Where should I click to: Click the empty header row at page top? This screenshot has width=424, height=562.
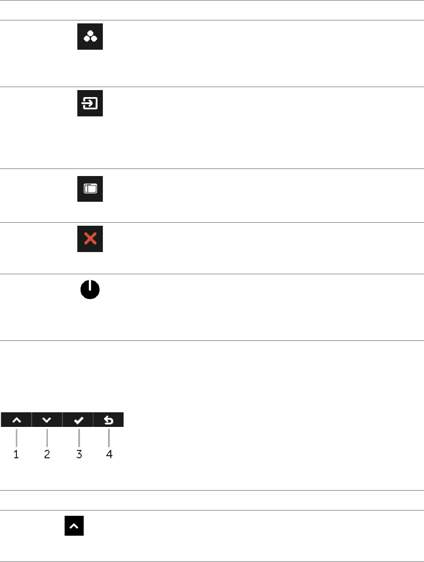tap(212, 10)
